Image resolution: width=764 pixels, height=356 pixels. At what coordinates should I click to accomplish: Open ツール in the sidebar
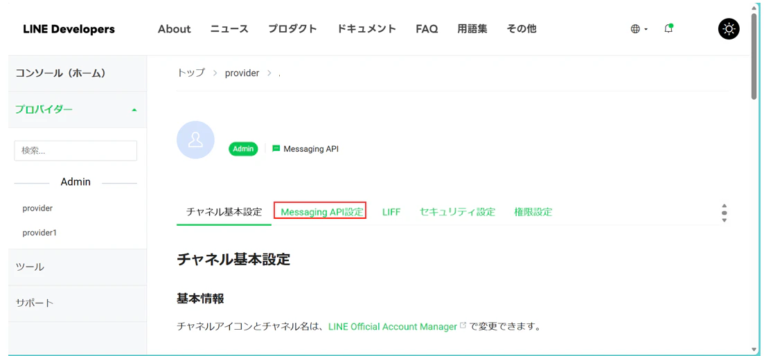[x=78, y=267]
